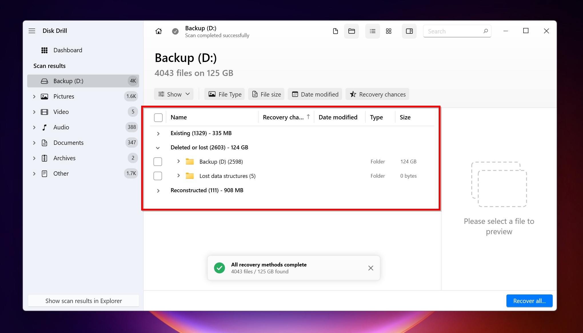Click the Backup (D) folder icon
Image resolution: width=583 pixels, height=333 pixels.
click(190, 161)
